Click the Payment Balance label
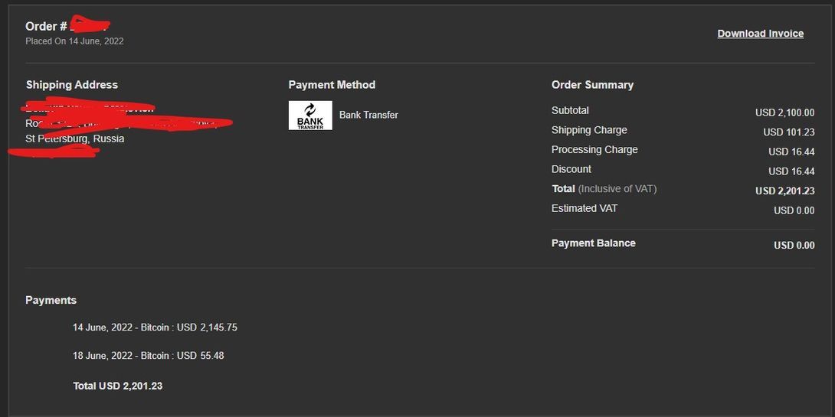835x417 pixels. click(x=594, y=243)
